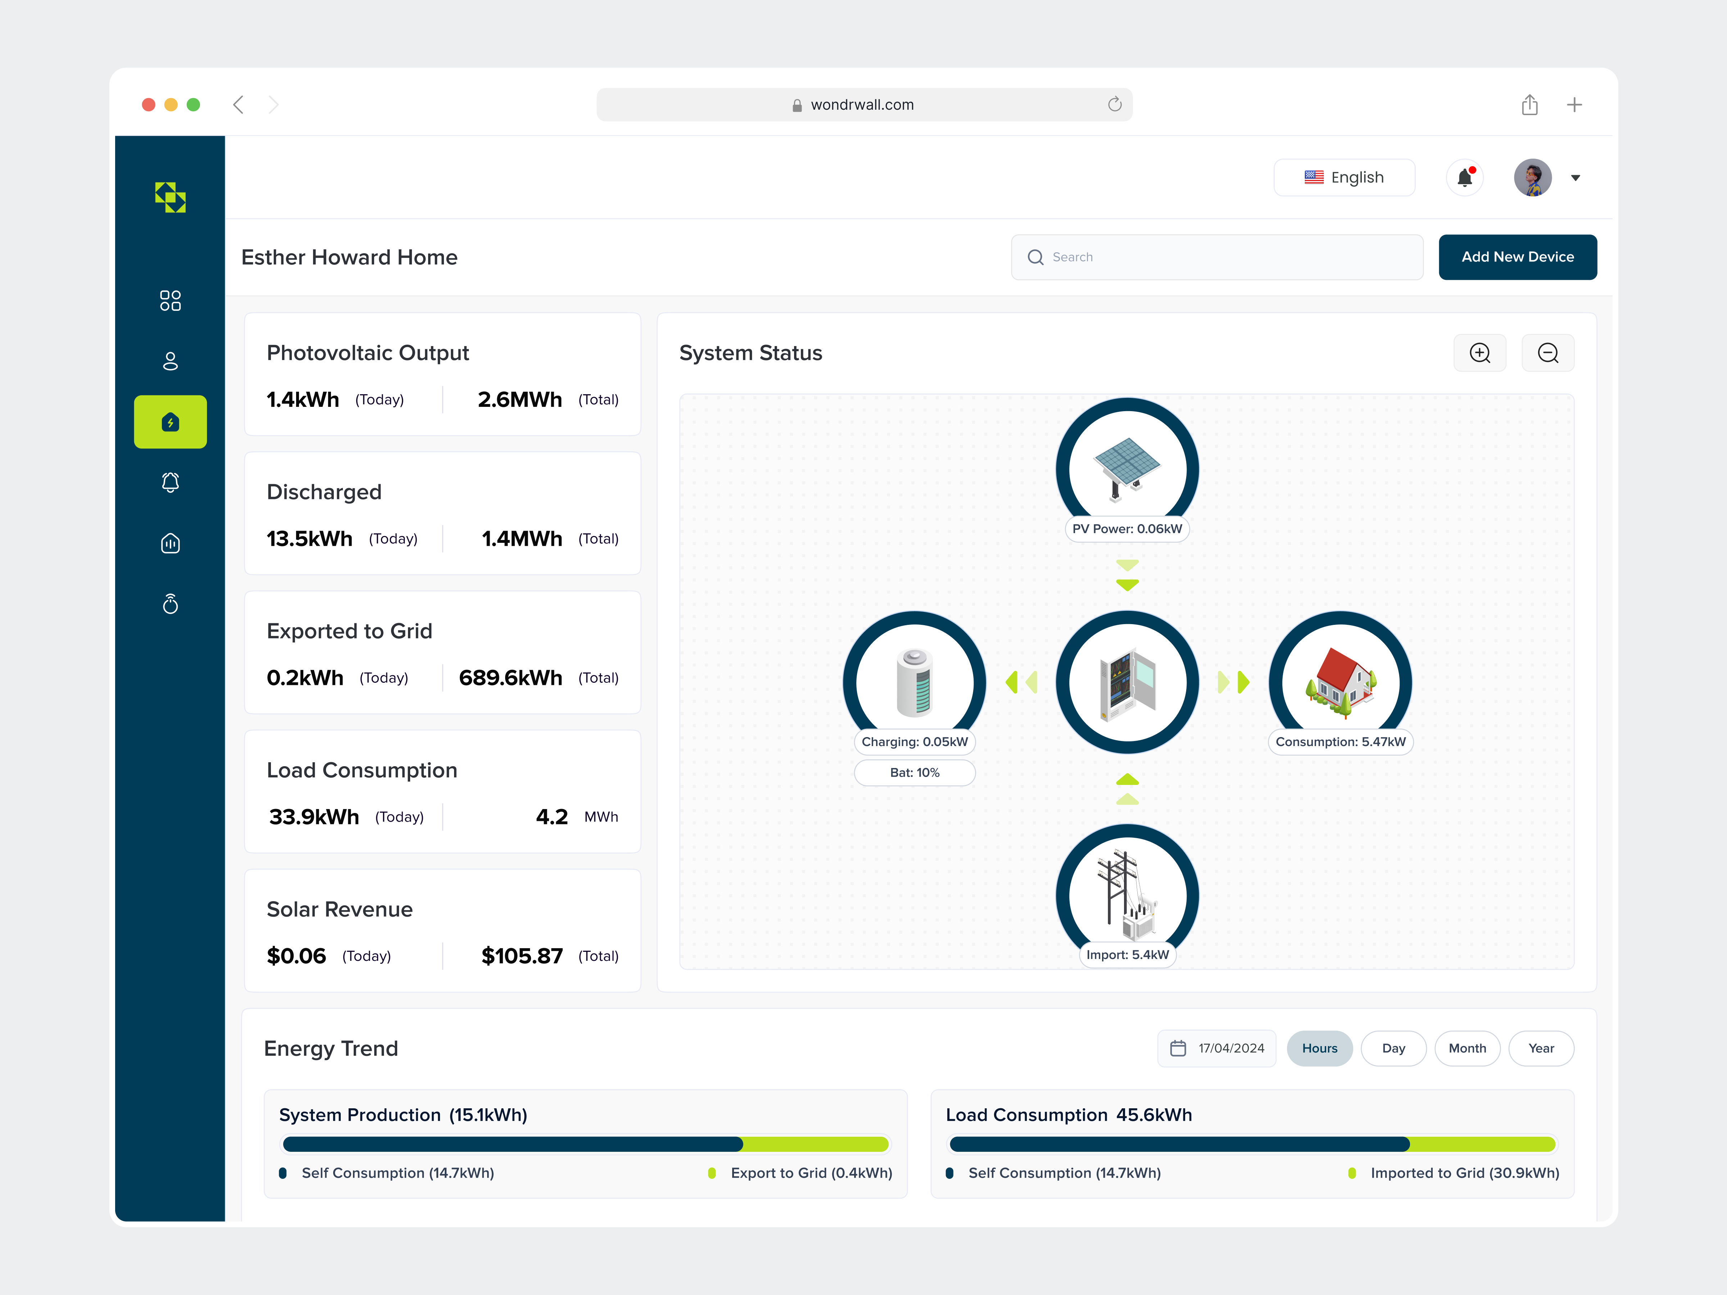Open the dashboard grid icon in sidebar
The image size is (1727, 1295).
(170, 300)
